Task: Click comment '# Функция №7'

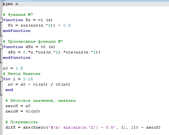Action: tap(18, 15)
